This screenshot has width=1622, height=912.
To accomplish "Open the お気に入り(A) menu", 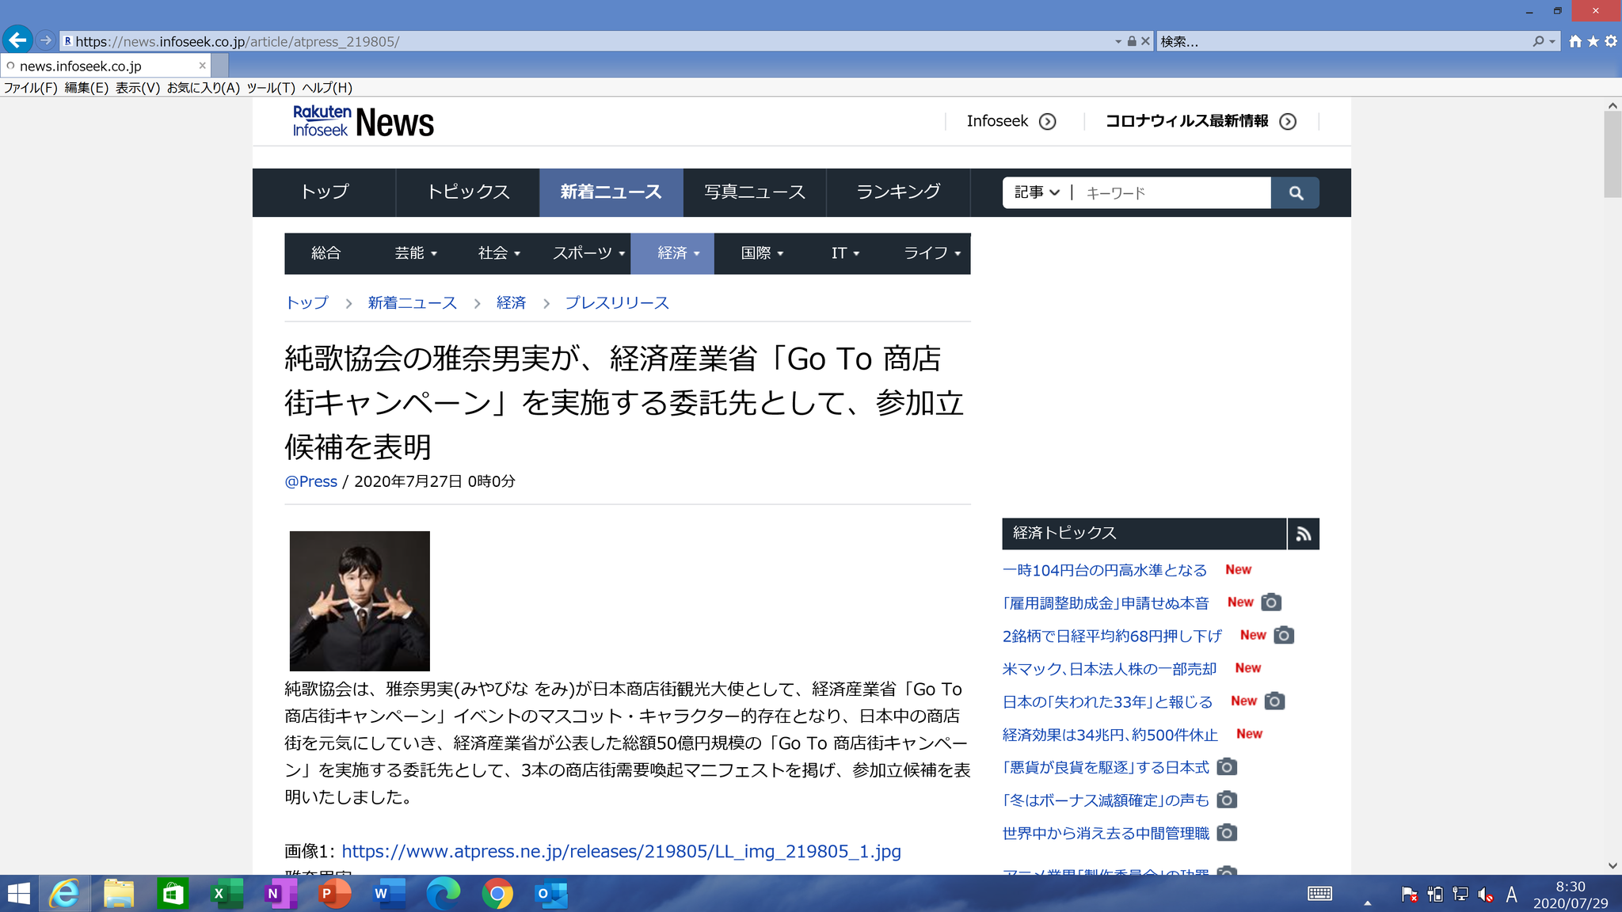I will click(203, 88).
